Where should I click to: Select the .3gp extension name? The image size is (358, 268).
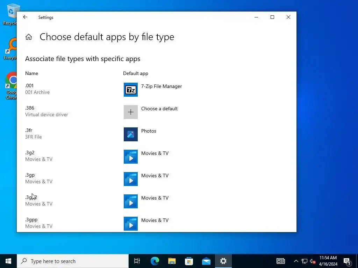(30, 175)
